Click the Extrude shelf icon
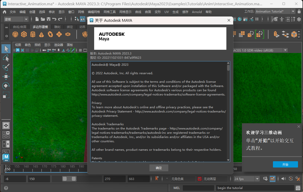This screenshot has height=192, width=303. pos(277,34)
